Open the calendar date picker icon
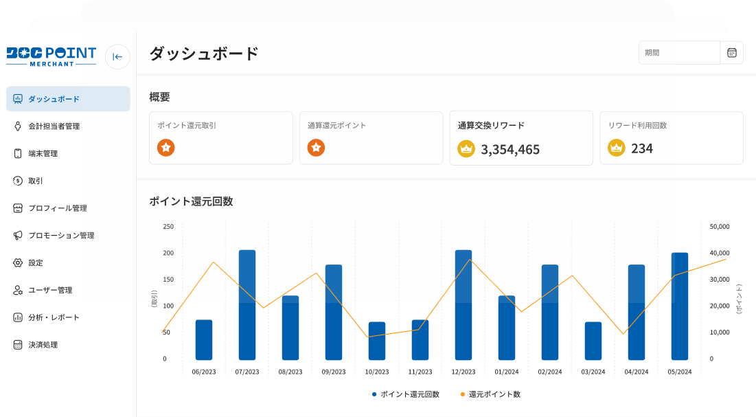The height and width of the screenshot is (417, 756). 731,53
